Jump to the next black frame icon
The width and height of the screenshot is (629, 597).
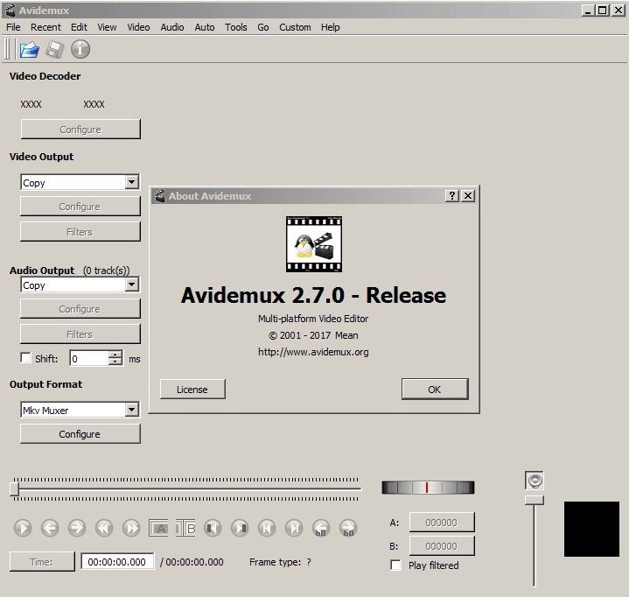click(x=240, y=528)
